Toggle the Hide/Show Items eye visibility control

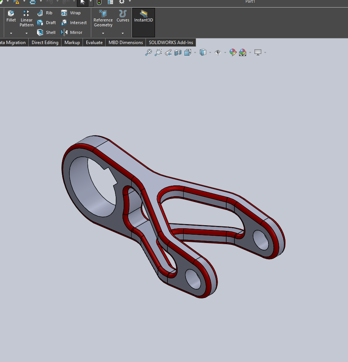218,52
